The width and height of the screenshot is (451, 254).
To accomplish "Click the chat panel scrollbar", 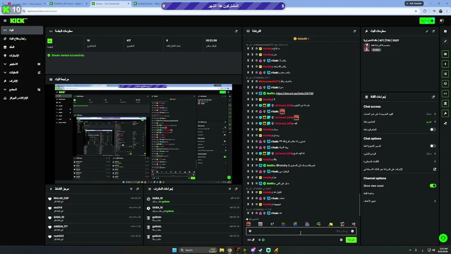I will point(359,205).
